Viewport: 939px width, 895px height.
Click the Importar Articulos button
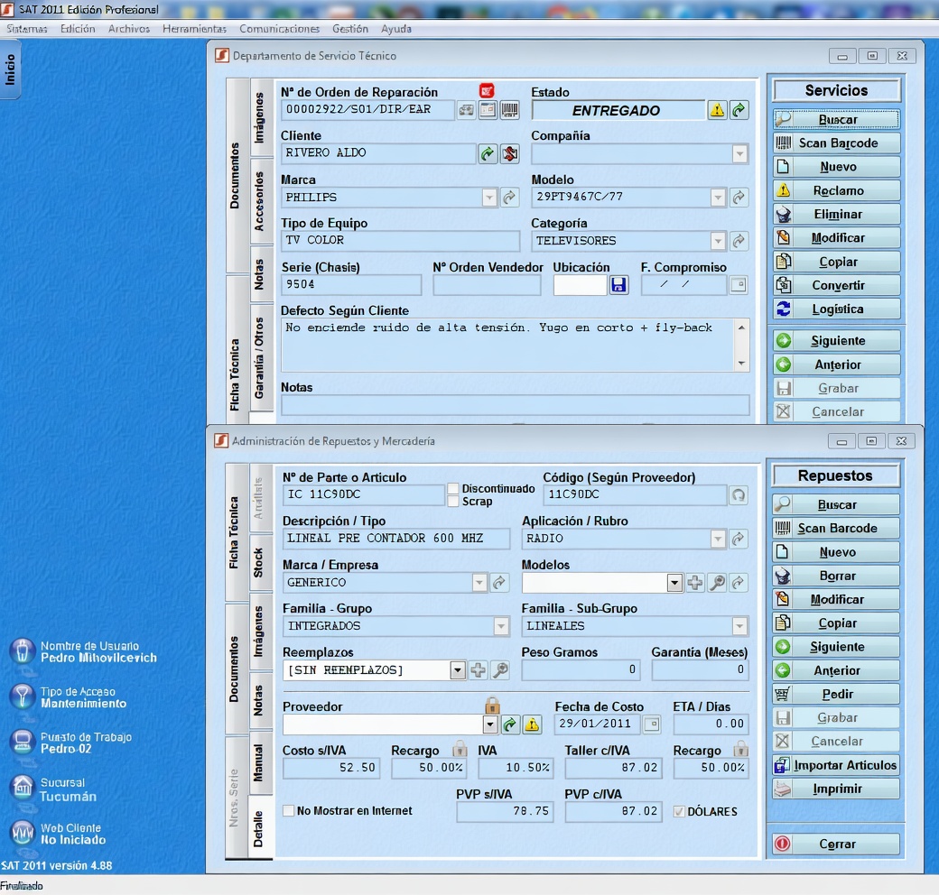(x=836, y=765)
